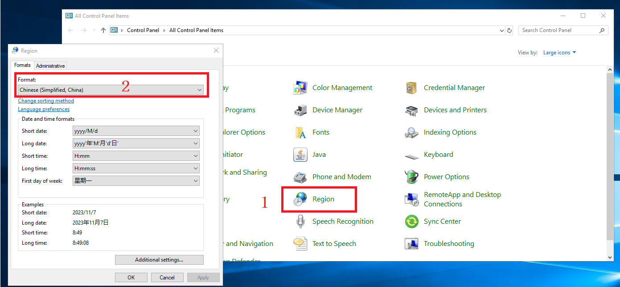Screen dimensions: 620x287
Task: Open the Region item label
Action: (x=323, y=199)
